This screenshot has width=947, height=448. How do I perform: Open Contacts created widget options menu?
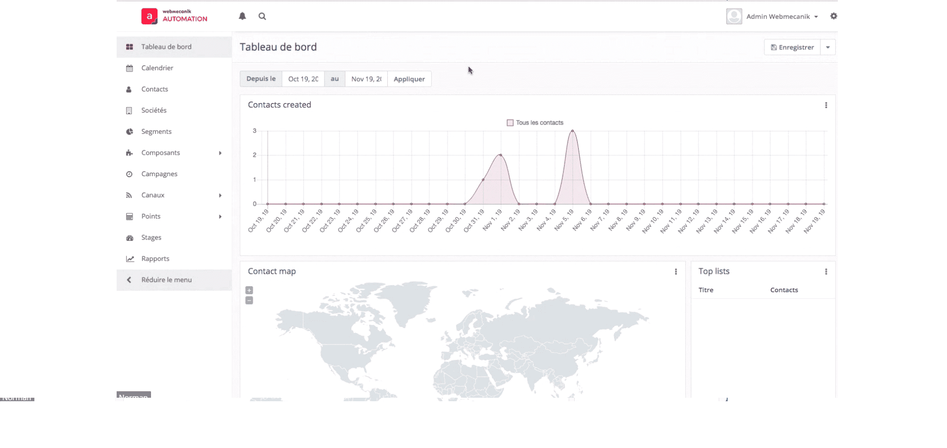pos(826,105)
